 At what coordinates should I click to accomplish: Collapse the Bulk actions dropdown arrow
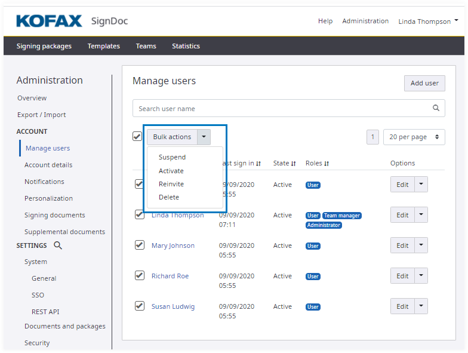pyautogui.click(x=204, y=137)
